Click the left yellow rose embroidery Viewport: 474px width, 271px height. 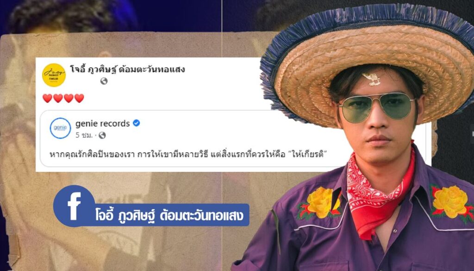[x=320, y=202]
